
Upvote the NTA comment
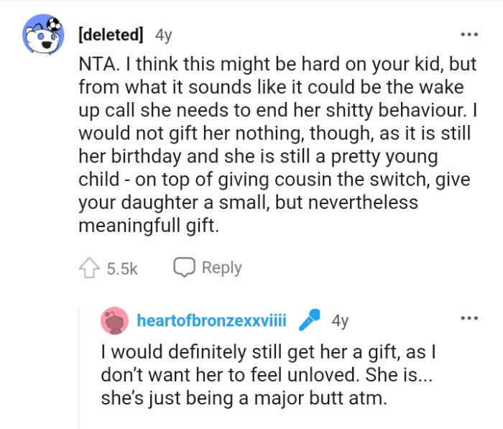pos(89,268)
